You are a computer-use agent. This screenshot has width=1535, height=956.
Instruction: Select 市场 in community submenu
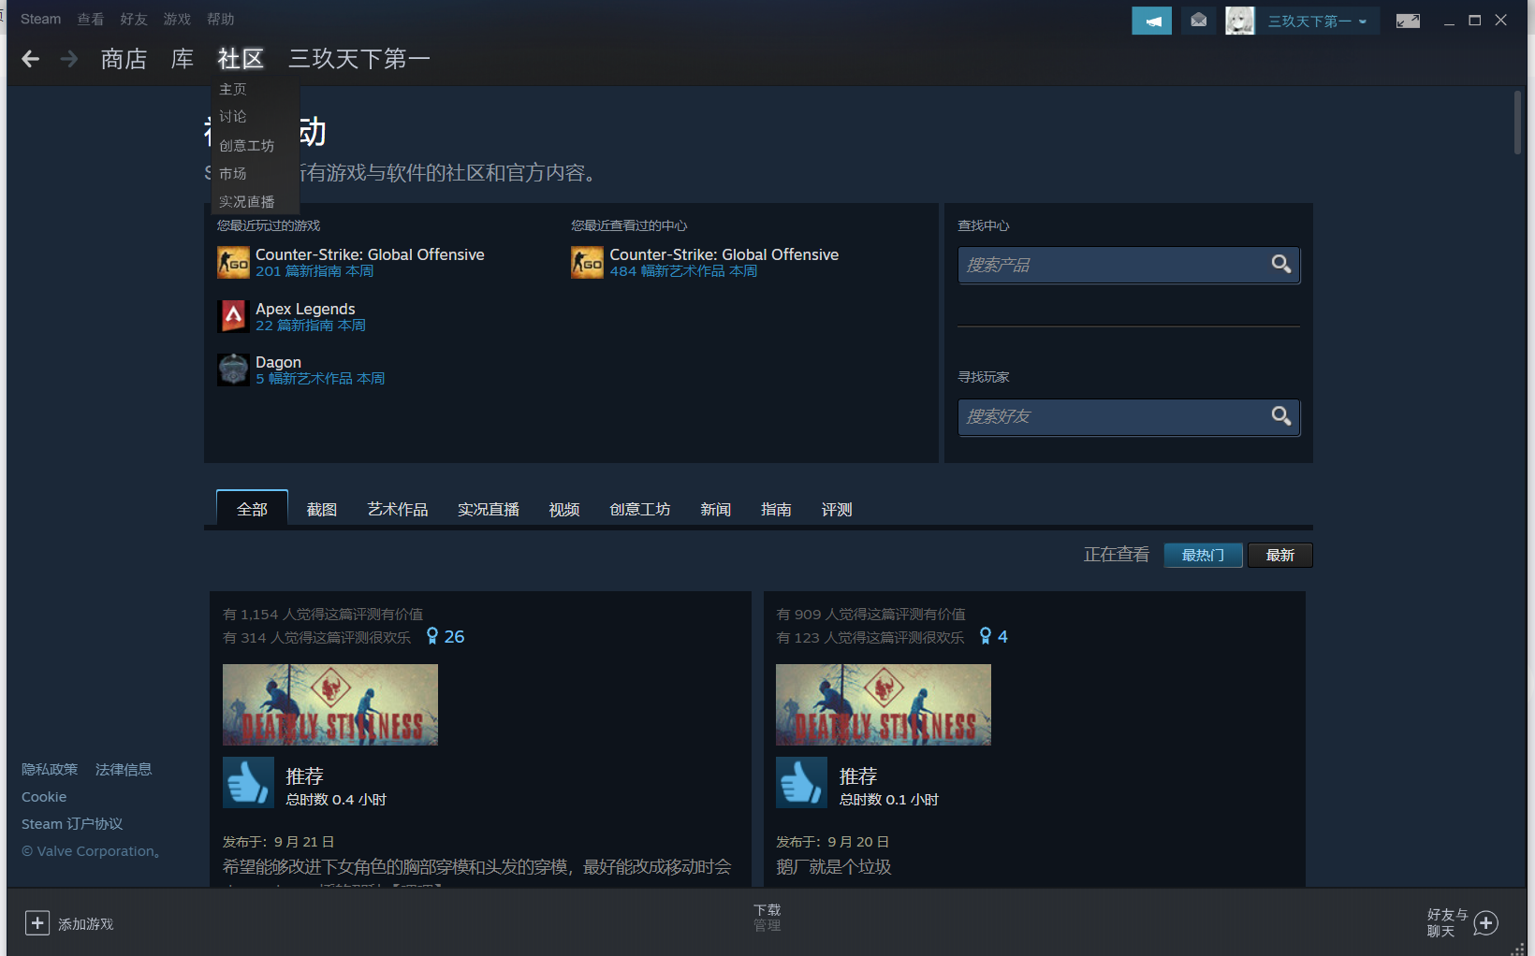coord(233,173)
